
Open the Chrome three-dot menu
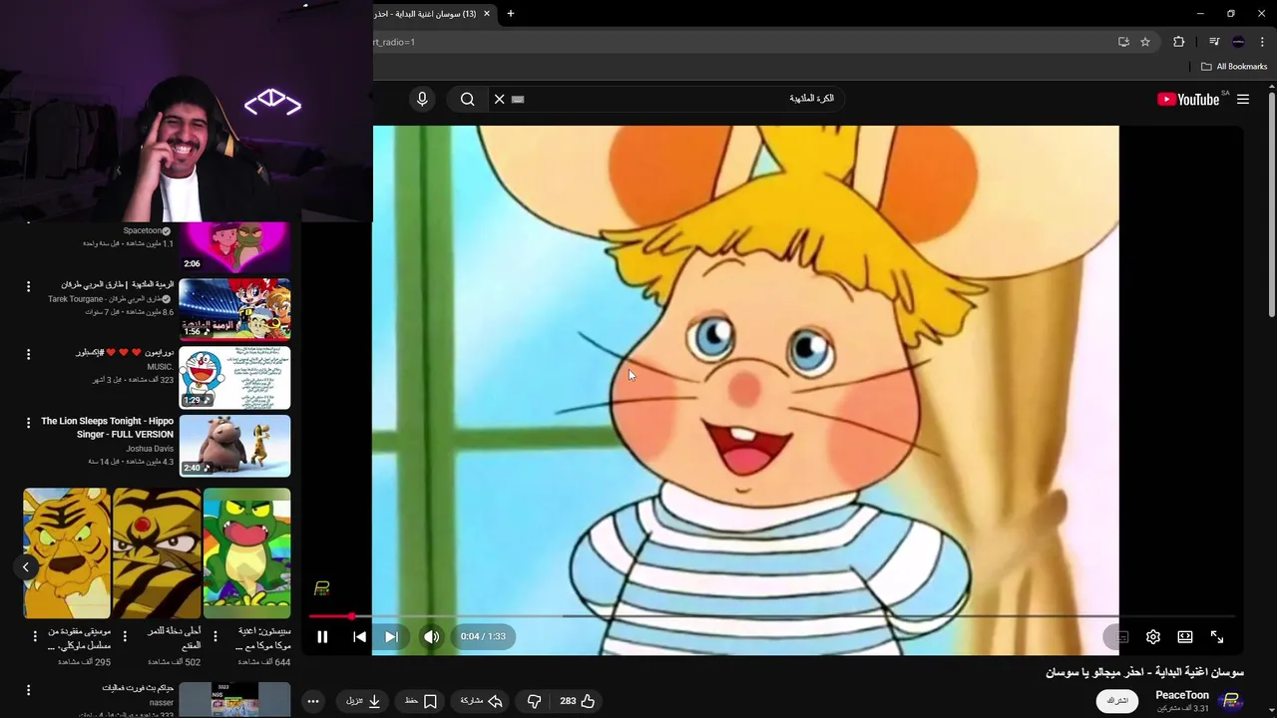(1262, 42)
